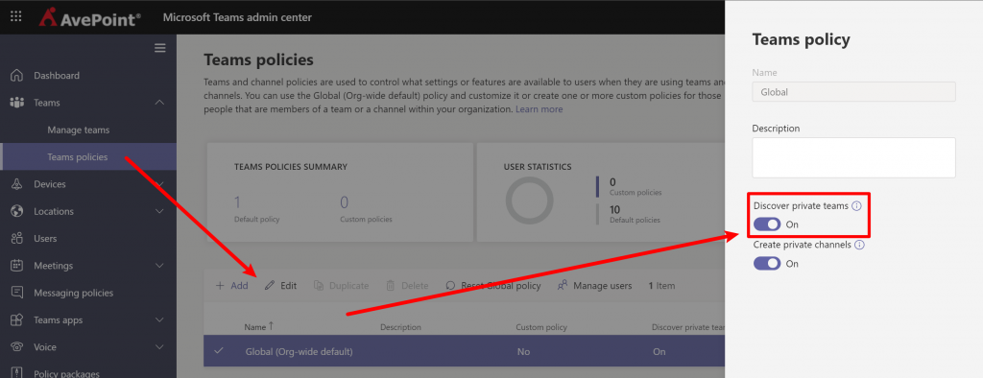Expand the Locations section chevron

160,211
